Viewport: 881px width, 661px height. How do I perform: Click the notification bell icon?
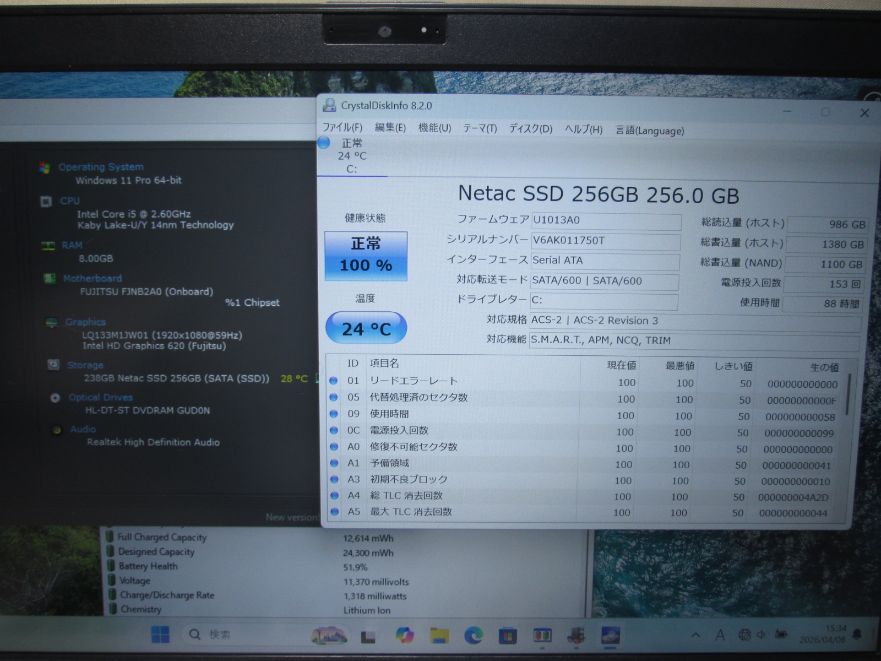click(857, 635)
